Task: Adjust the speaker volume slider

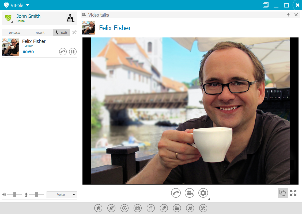Action: coord(15,194)
